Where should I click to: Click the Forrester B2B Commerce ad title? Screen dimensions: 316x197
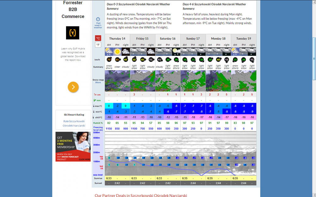(x=73, y=9)
